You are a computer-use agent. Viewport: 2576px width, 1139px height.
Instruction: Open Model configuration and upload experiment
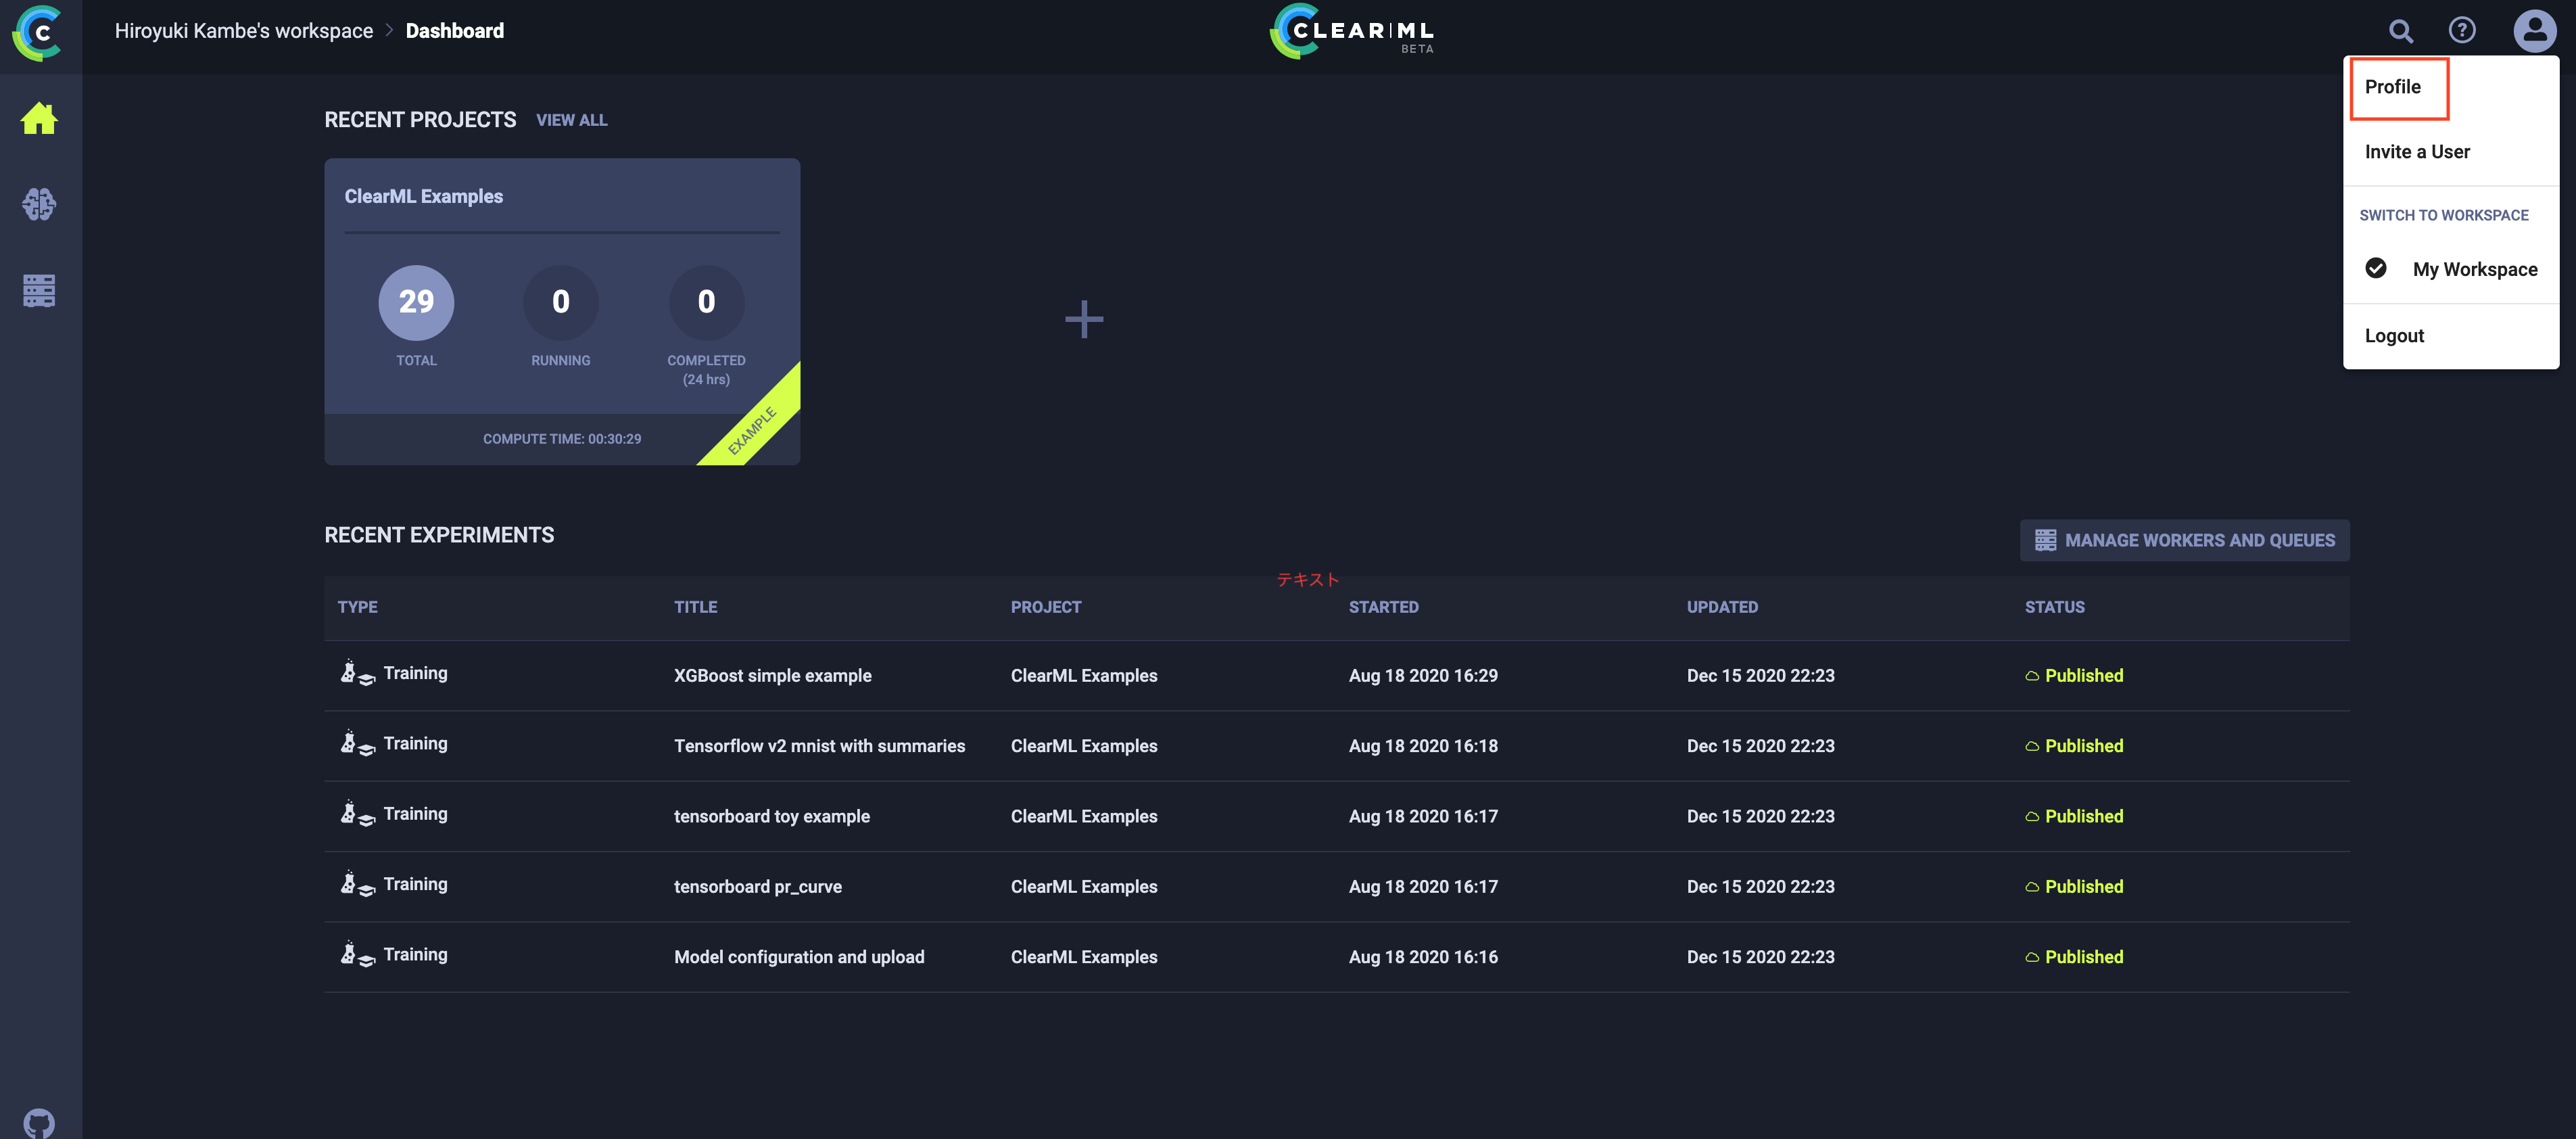tap(798, 957)
